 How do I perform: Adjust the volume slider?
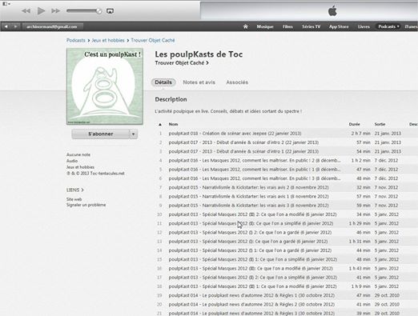(x=84, y=11)
